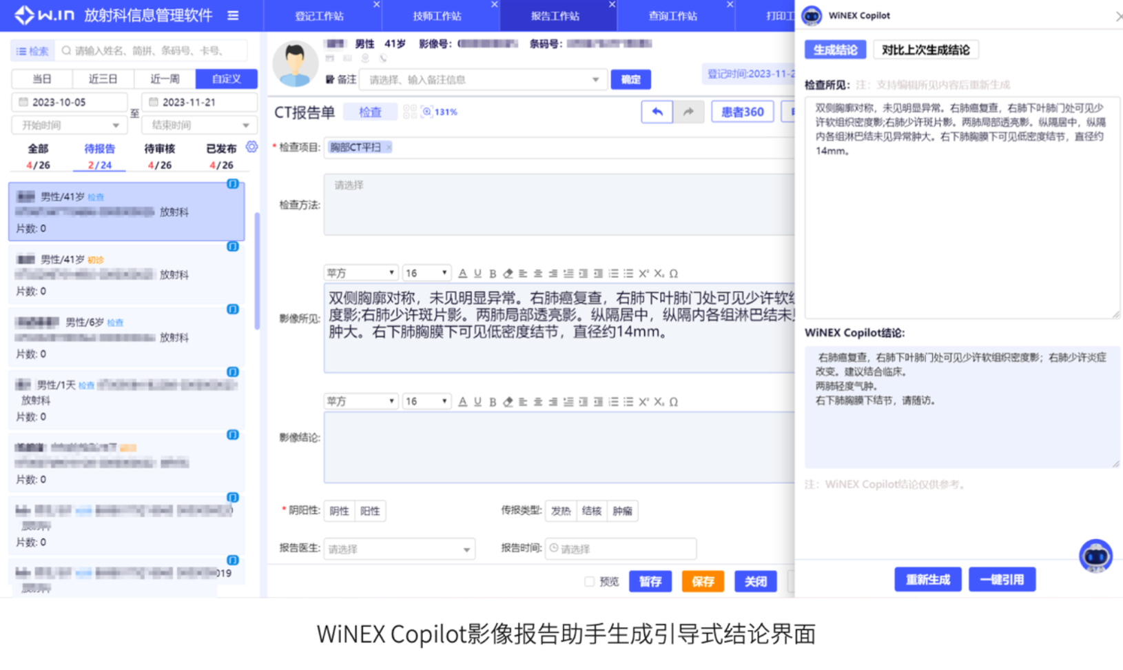The height and width of the screenshot is (670, 1123).
Task: Click the 一键引用 button in Copilot panel
Action: point(1002,579)
